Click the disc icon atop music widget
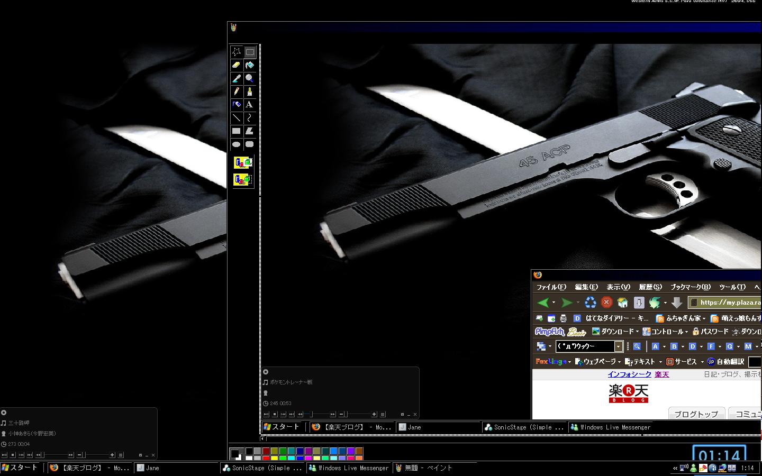762x476 pixels. click(4, 413)
